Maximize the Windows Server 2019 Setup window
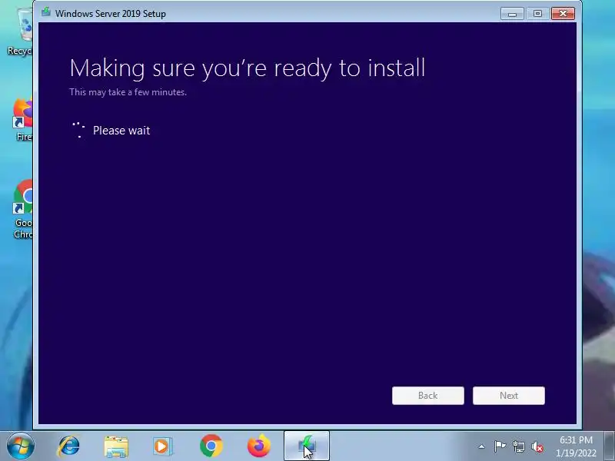The height and width of the screenshot is (461, 615). click(537, 14)
